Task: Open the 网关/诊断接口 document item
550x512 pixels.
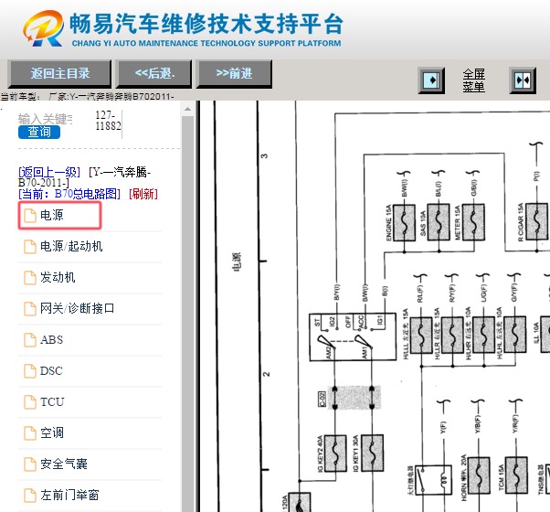Action: [77, 308]
